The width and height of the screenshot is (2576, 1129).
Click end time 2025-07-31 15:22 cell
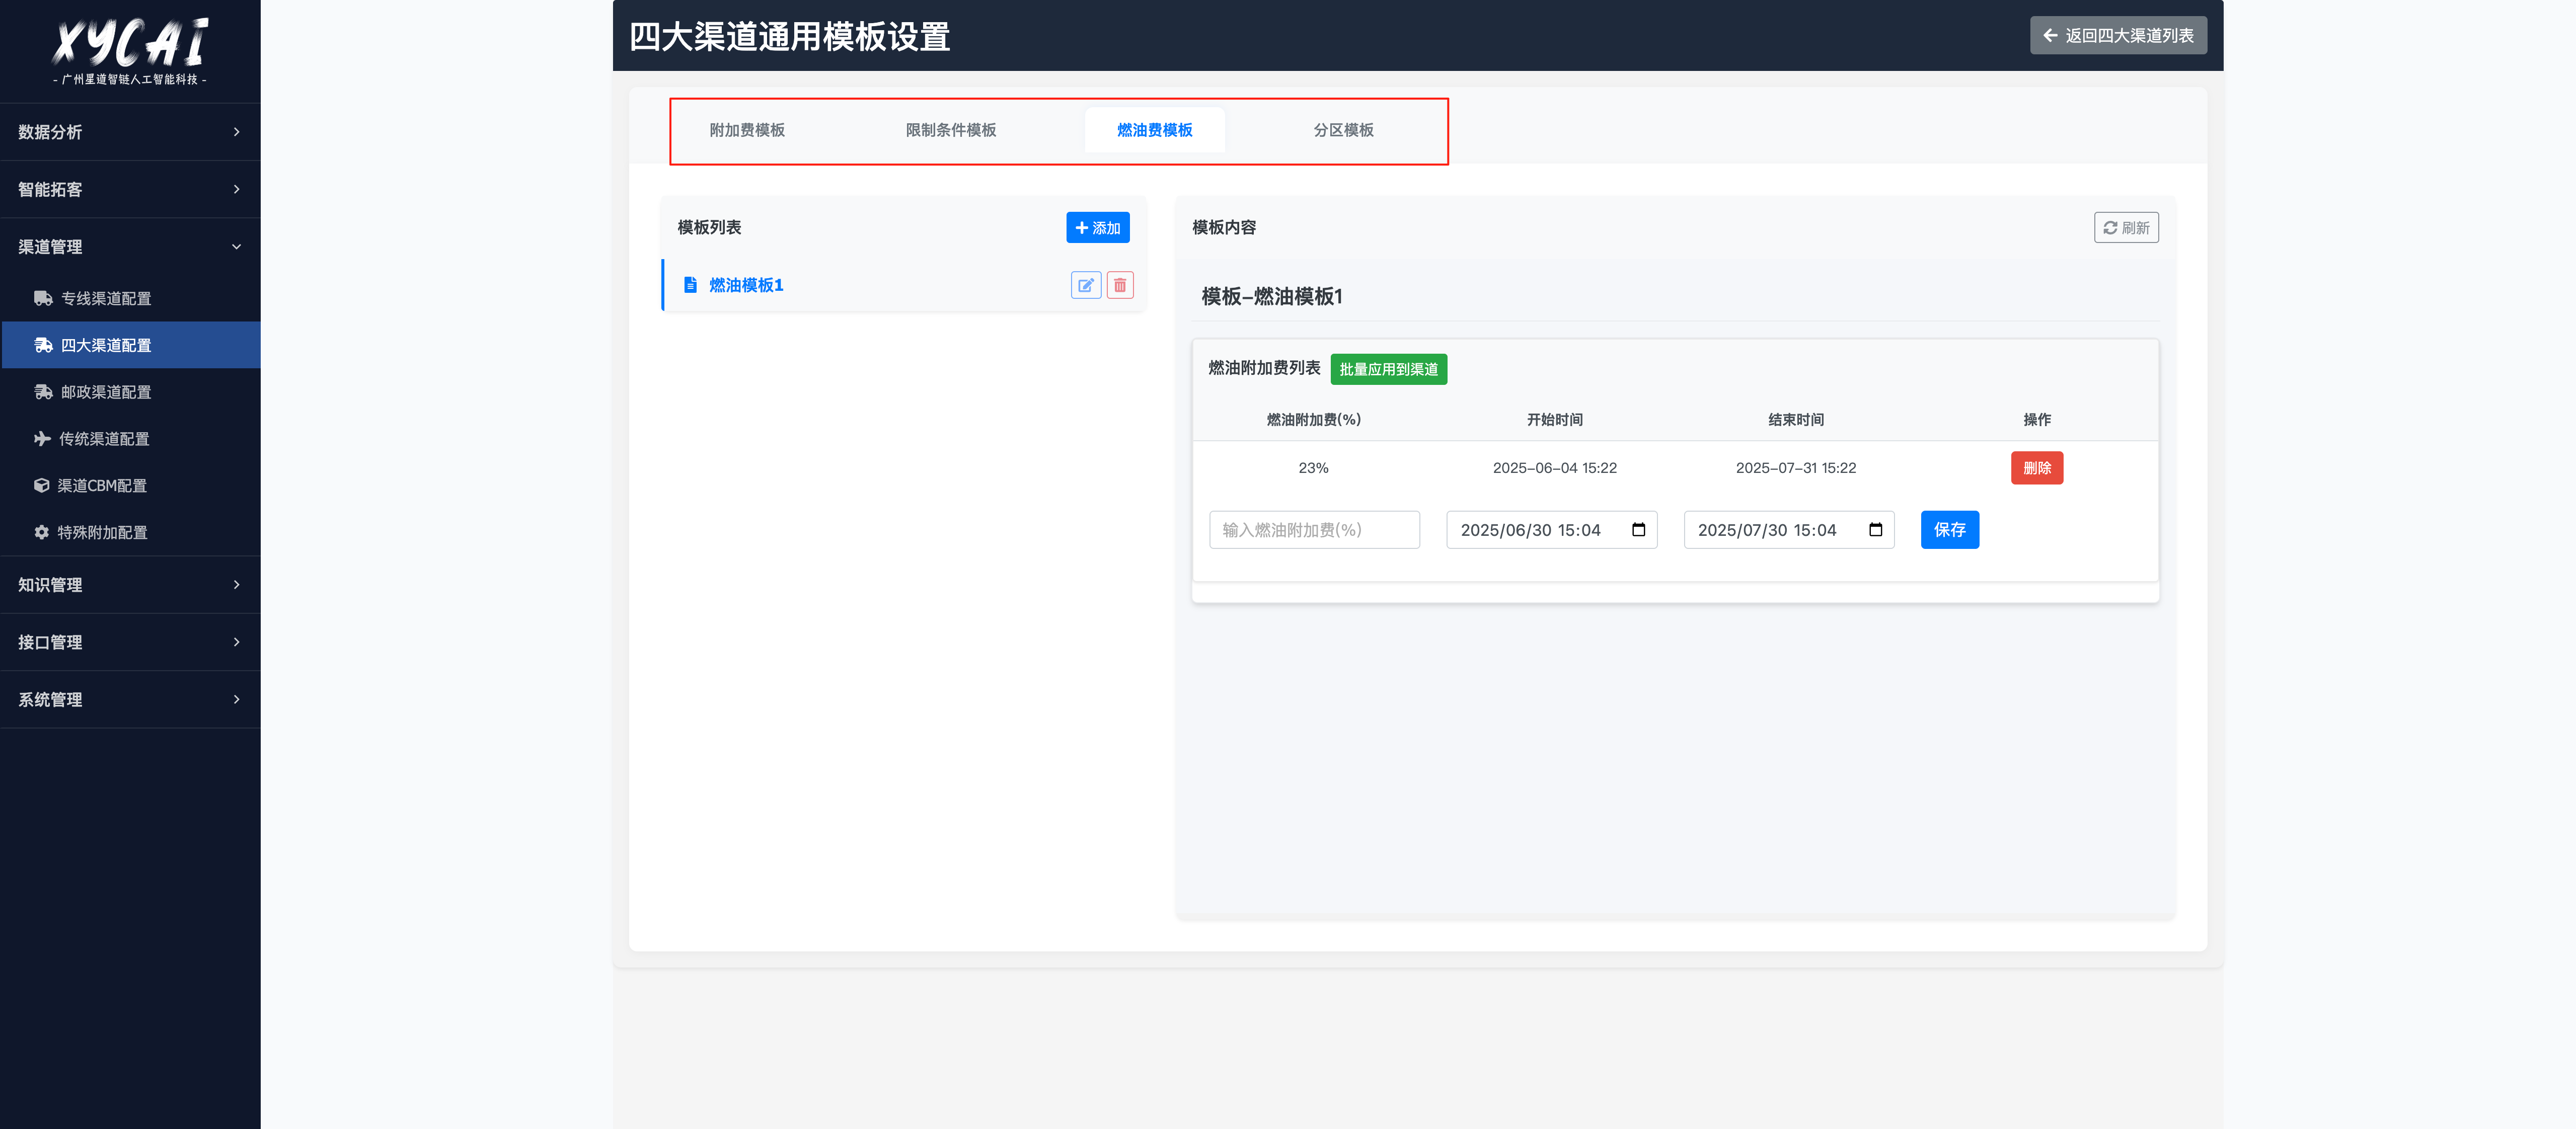[1795, 468]
